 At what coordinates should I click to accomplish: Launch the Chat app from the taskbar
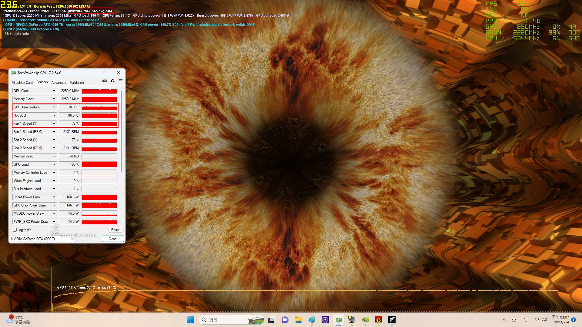[285, 320]
